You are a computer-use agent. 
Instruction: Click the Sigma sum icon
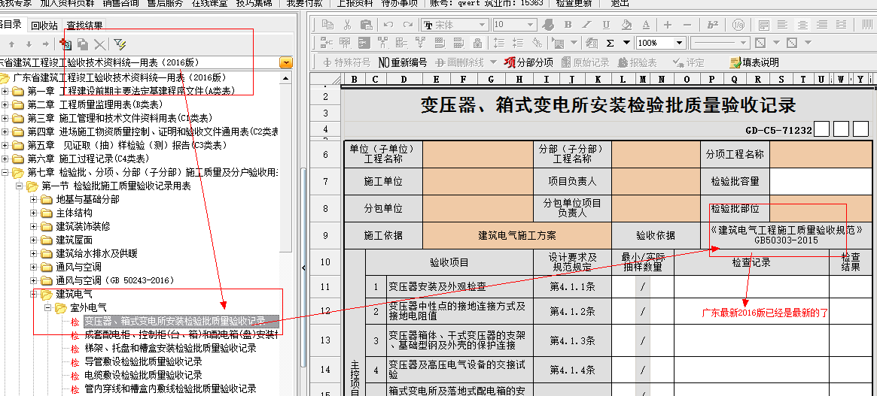[x=609, y=43]
